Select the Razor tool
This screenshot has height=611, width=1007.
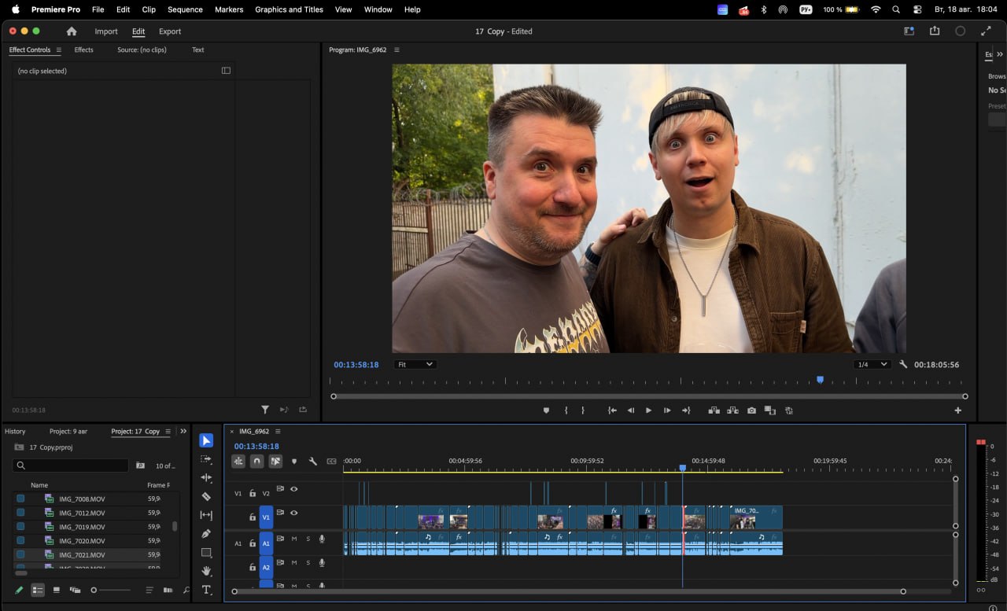[x=206, y=496]
